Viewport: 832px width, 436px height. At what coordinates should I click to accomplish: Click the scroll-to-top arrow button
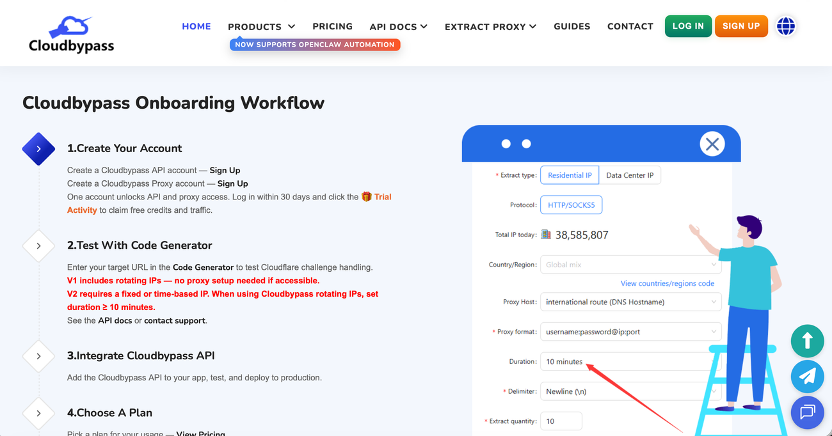click(807, 341)
